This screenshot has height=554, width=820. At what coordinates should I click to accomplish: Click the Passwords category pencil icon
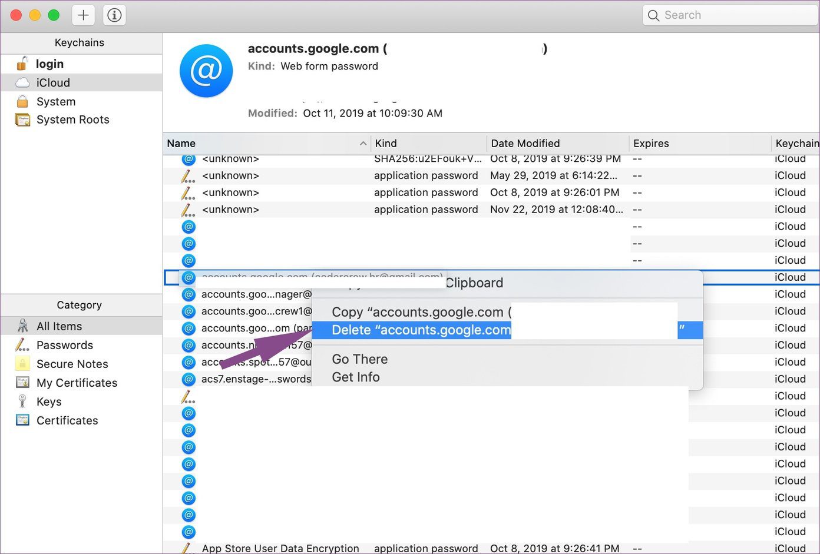tap(22, 345)
